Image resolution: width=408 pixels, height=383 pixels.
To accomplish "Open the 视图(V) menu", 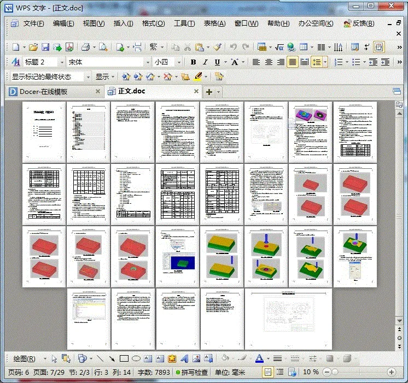I will [x=94, y=23].
